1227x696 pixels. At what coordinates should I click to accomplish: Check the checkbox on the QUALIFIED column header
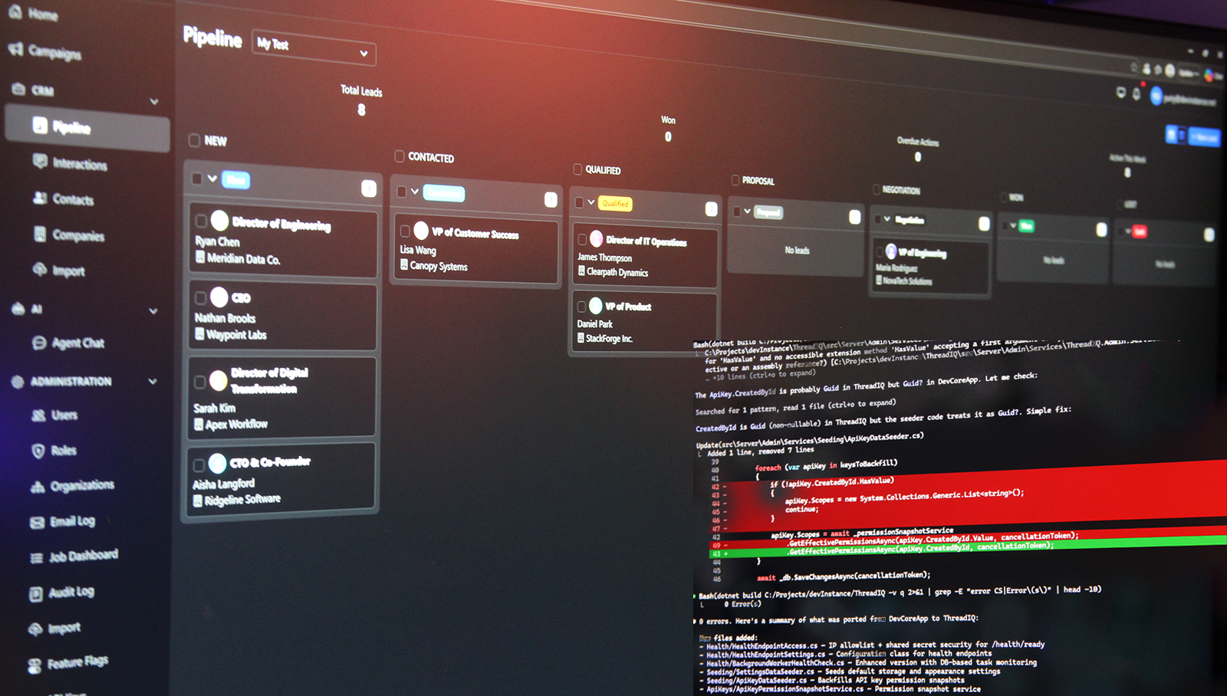point(578,169)
